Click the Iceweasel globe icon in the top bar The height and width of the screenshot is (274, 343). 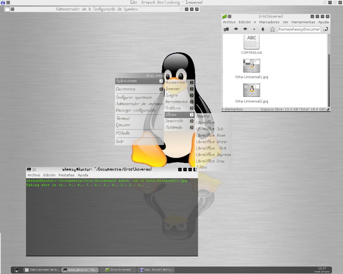(x=3, y=3)
